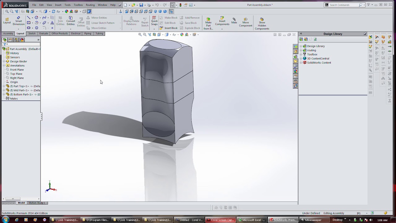Screen dimensions: 396x223
Task: Toggle the shaded-with-edges display style button
Action: coord(89,11)
